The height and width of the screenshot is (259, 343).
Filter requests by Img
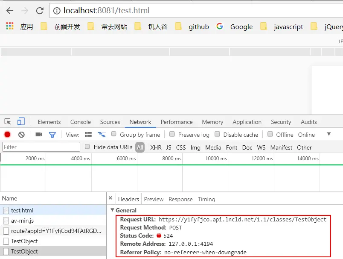195,147
